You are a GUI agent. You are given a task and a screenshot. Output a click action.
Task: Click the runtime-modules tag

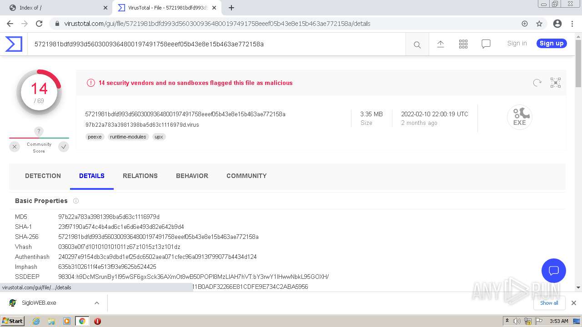[x=128, y=137]
